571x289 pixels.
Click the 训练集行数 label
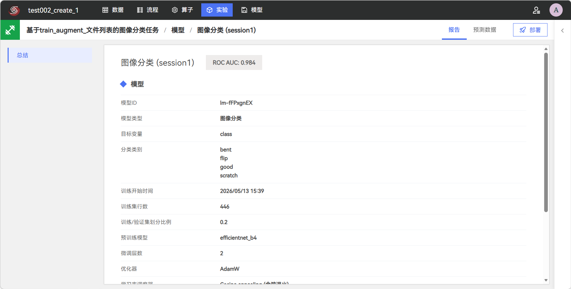coord(134,206)
